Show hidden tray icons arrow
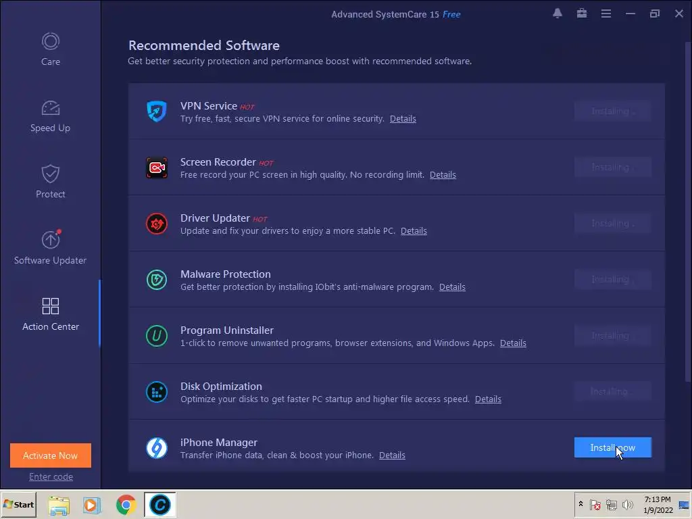 [x=580, y=504]
